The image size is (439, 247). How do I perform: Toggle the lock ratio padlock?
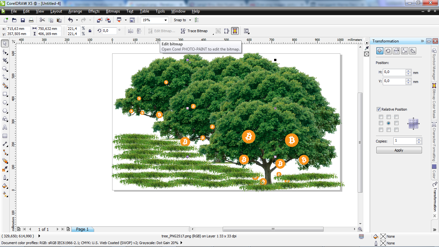(x=90, y=31)
